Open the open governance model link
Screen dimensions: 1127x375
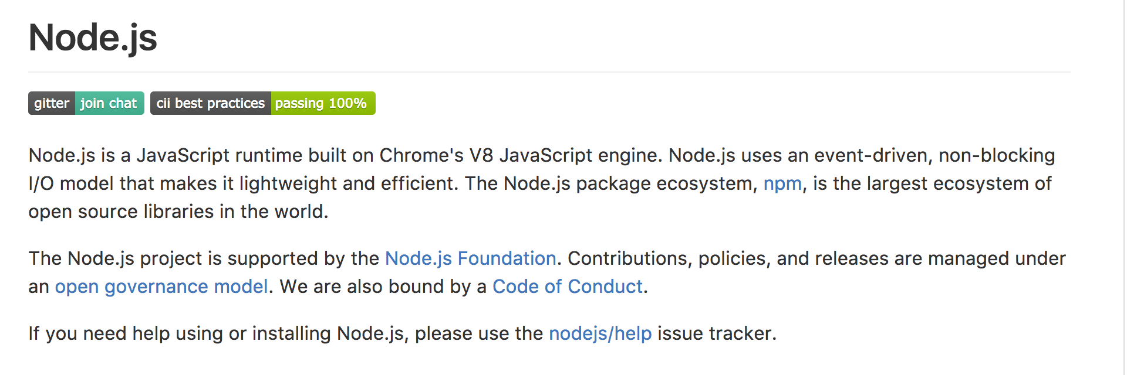(161, 287)
